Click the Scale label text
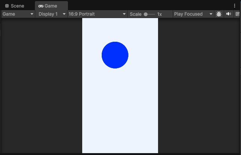This screenshot has height=155, width=241. [x=136, y=14]
